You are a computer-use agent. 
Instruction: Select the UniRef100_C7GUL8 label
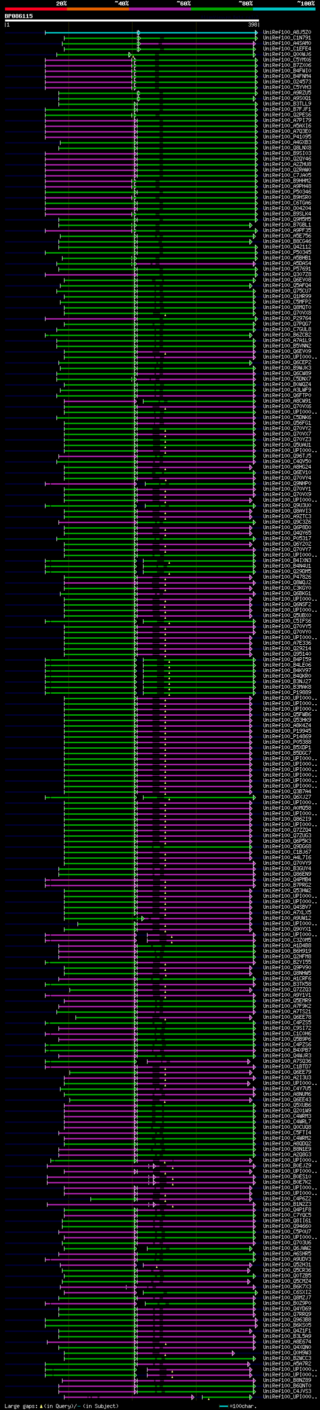click(x=287, y=329)
